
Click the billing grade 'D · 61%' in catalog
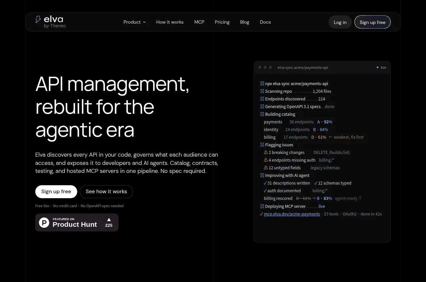319,137
